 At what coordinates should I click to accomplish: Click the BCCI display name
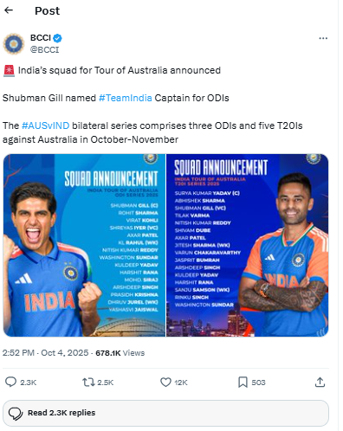41,38
